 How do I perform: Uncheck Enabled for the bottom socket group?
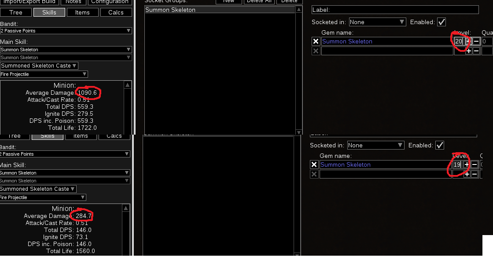click(x=439, y=145)
